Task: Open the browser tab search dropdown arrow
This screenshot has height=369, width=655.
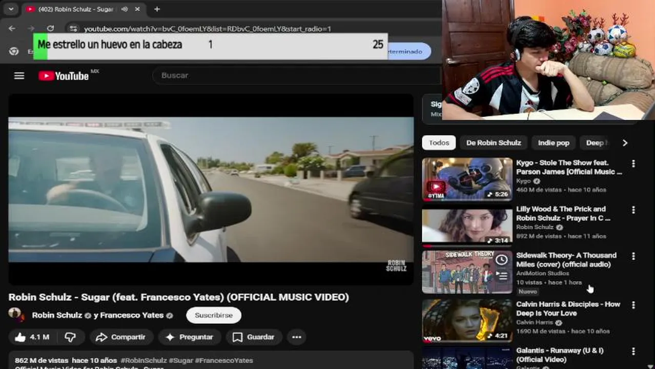Action: coord(11,9)
